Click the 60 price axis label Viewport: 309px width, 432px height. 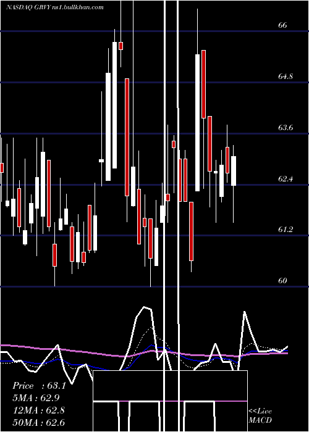point(282,280)
